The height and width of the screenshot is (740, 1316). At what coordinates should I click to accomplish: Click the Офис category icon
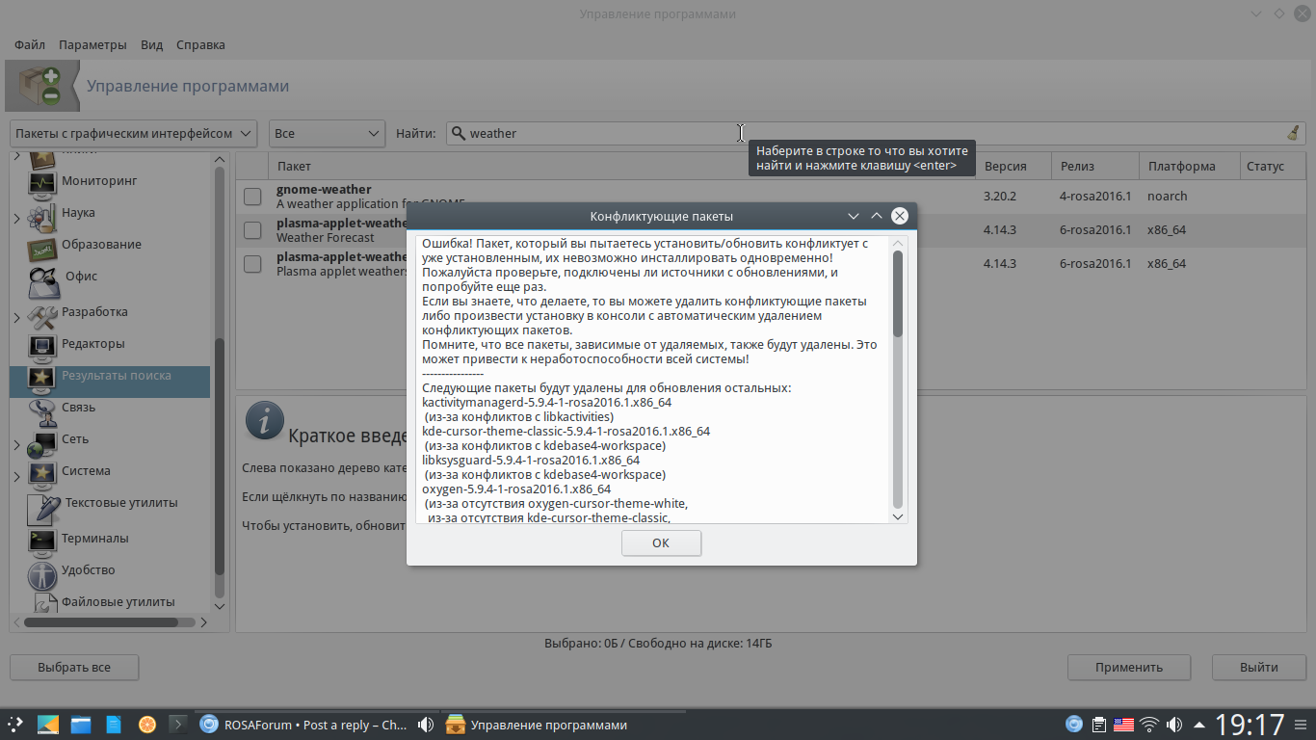coord(44,282)
